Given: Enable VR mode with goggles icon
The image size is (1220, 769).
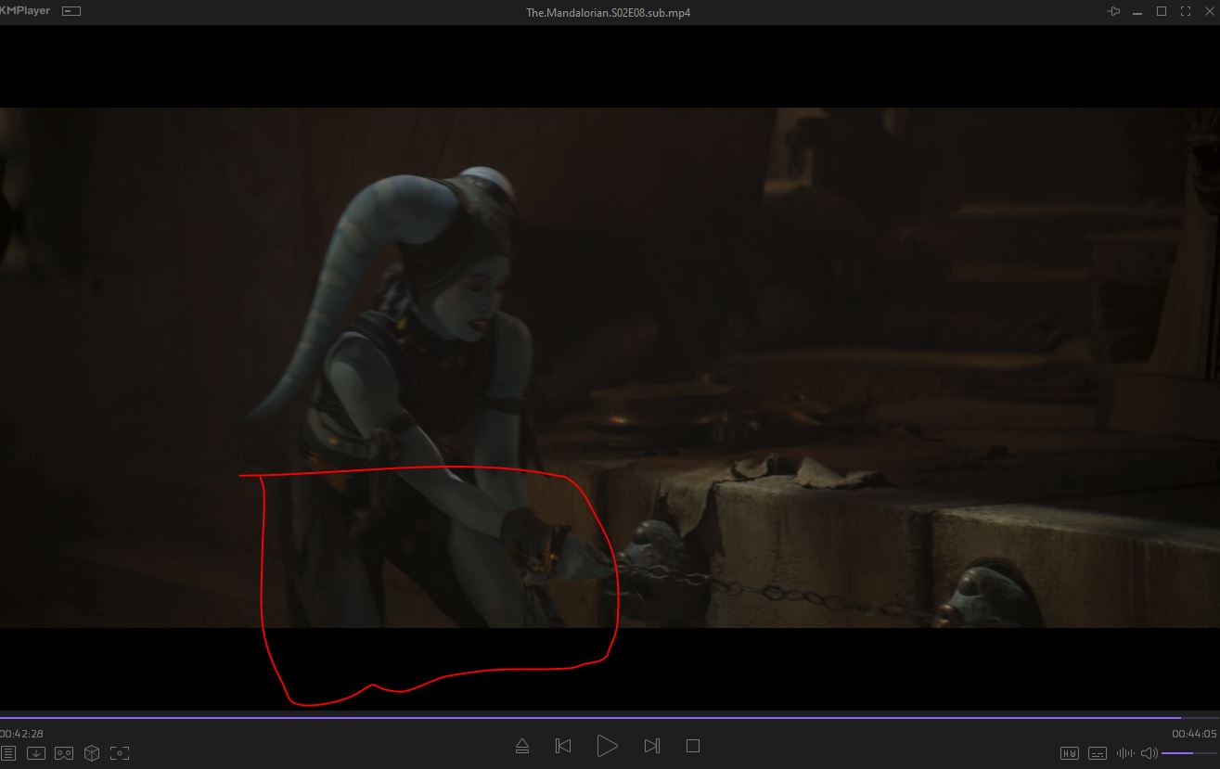Looking at the screenshot, I should coord(63,753).
